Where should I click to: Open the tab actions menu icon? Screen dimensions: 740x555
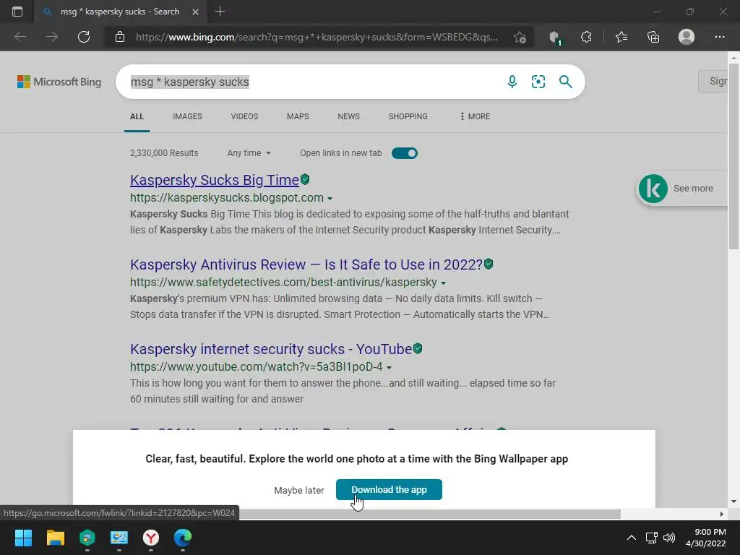pos(17,12)
